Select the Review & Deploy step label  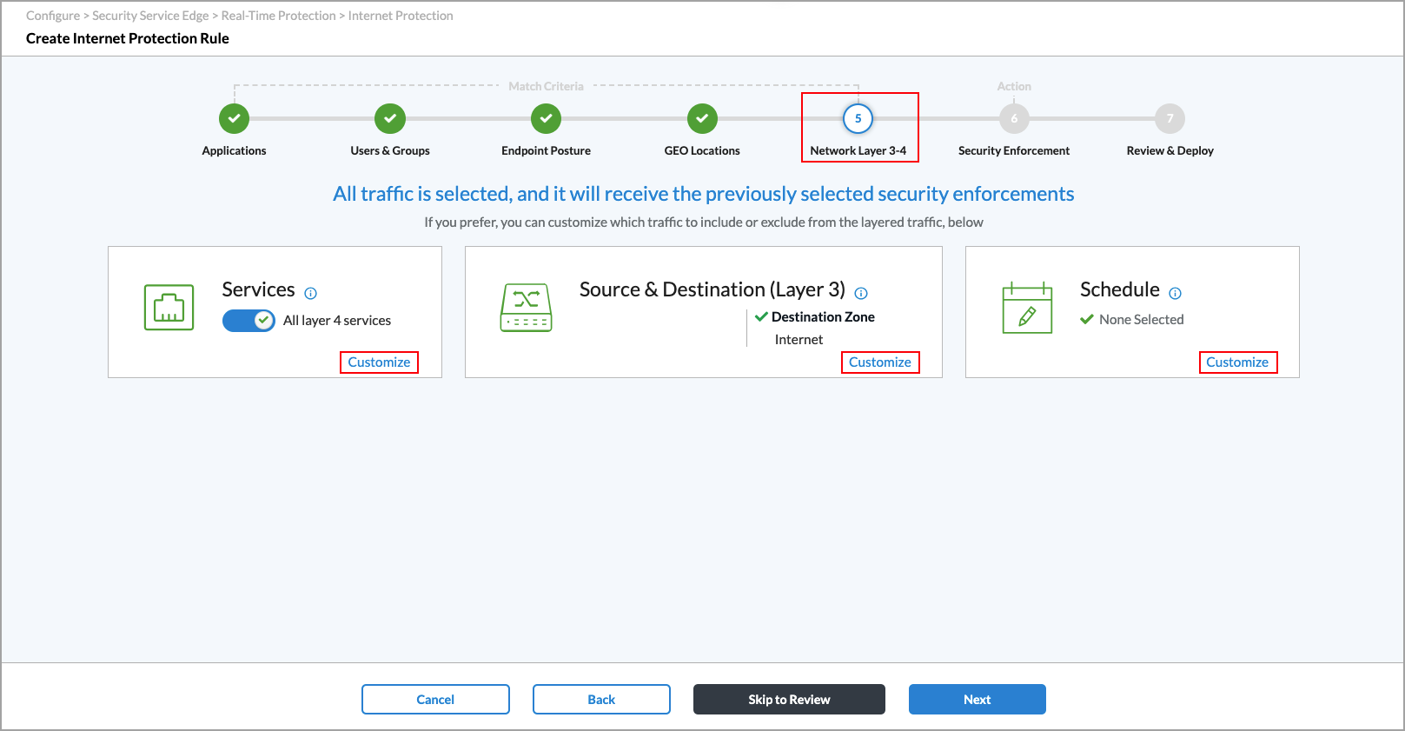1170,150
